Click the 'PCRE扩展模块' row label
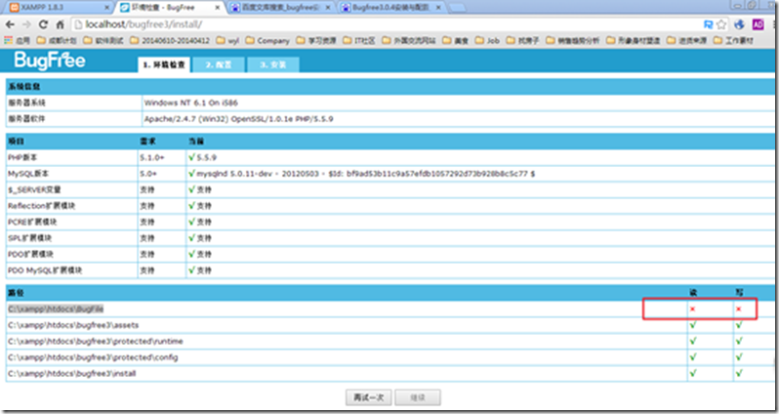This screenshot has width=779, height=414. 32,222
